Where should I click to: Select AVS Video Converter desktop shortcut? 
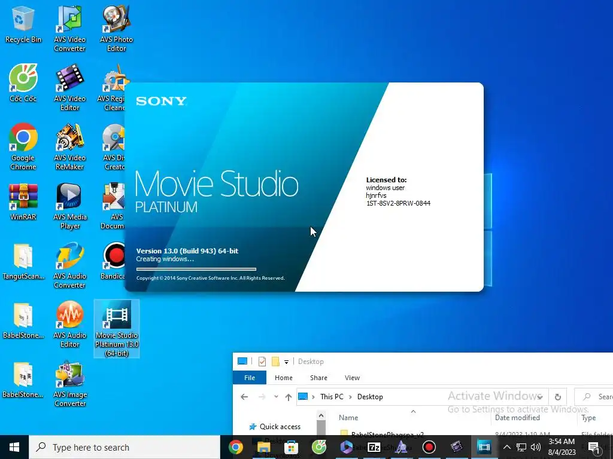[x=69, y=29]
